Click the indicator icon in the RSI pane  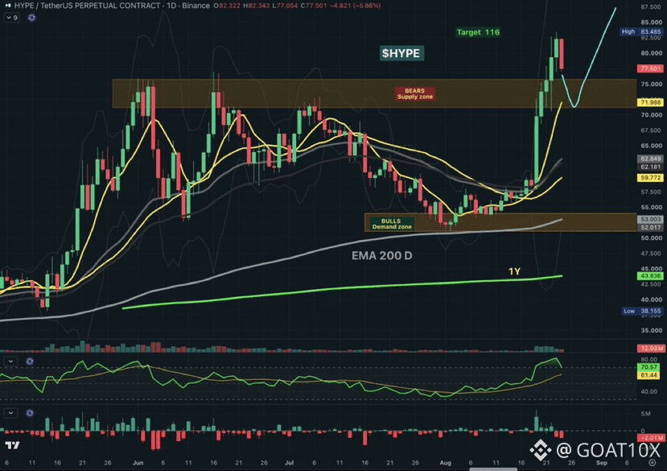click(30, 362)
